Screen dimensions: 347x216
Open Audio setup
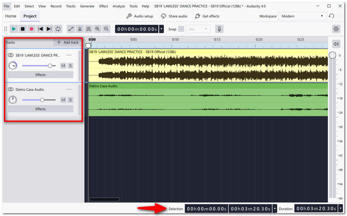tap(140, 16)
